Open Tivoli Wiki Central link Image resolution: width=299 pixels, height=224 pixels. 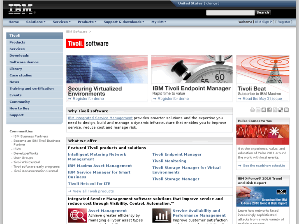pyautogui.click(x=27, y=162)
